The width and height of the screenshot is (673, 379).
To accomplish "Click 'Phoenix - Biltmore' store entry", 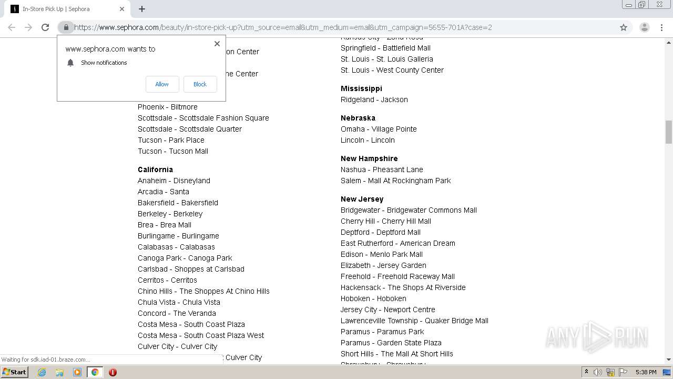I will click(x=168, y=107).
